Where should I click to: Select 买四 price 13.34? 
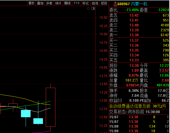click(x=134, y=55)
